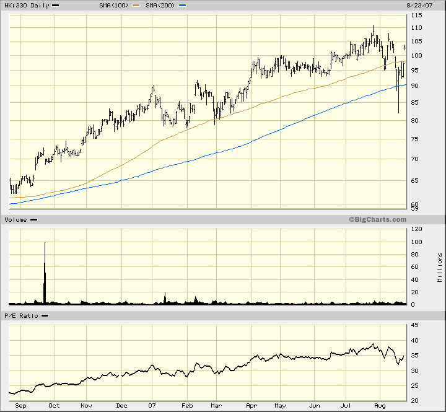The image size is (446, 412).
Task: Click the May month label
Action: tap(280, 405)
